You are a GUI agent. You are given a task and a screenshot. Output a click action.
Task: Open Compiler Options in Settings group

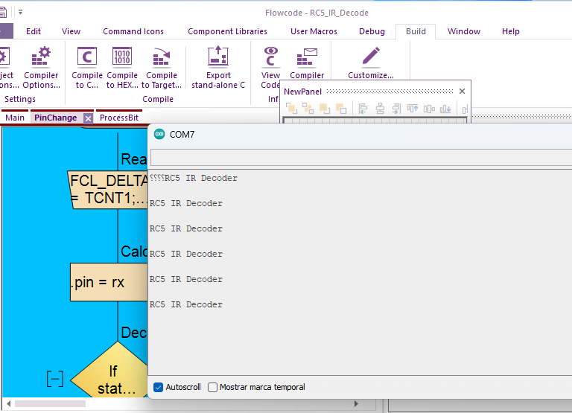pos(41,68)
